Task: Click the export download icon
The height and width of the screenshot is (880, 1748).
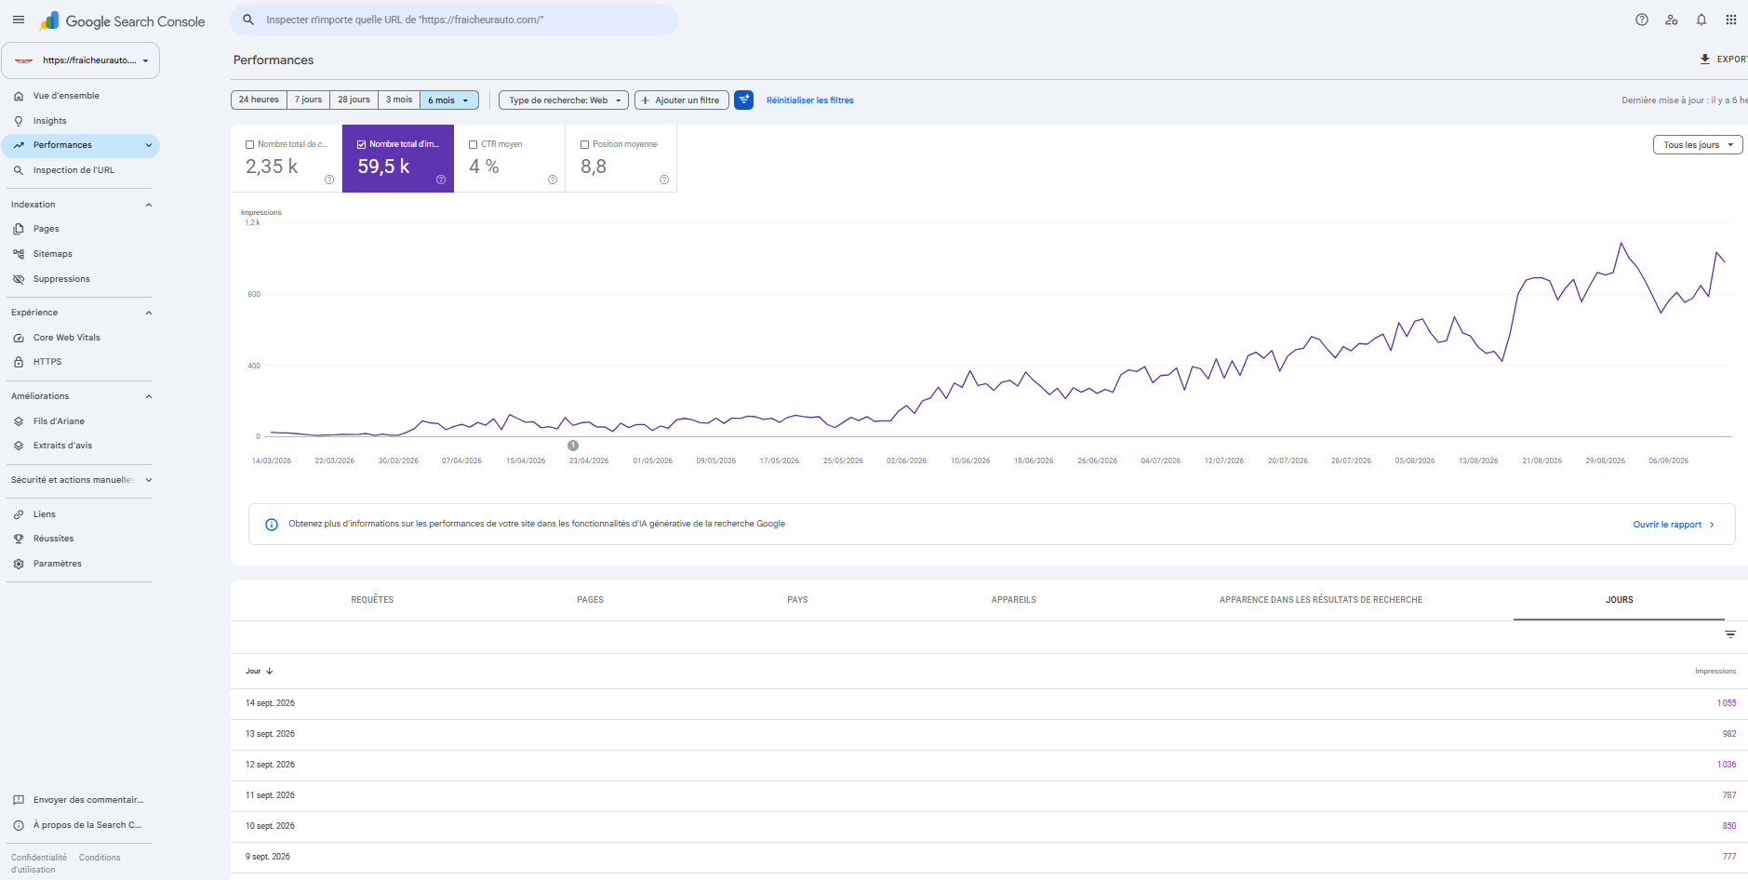Action: pos(1705,59)
